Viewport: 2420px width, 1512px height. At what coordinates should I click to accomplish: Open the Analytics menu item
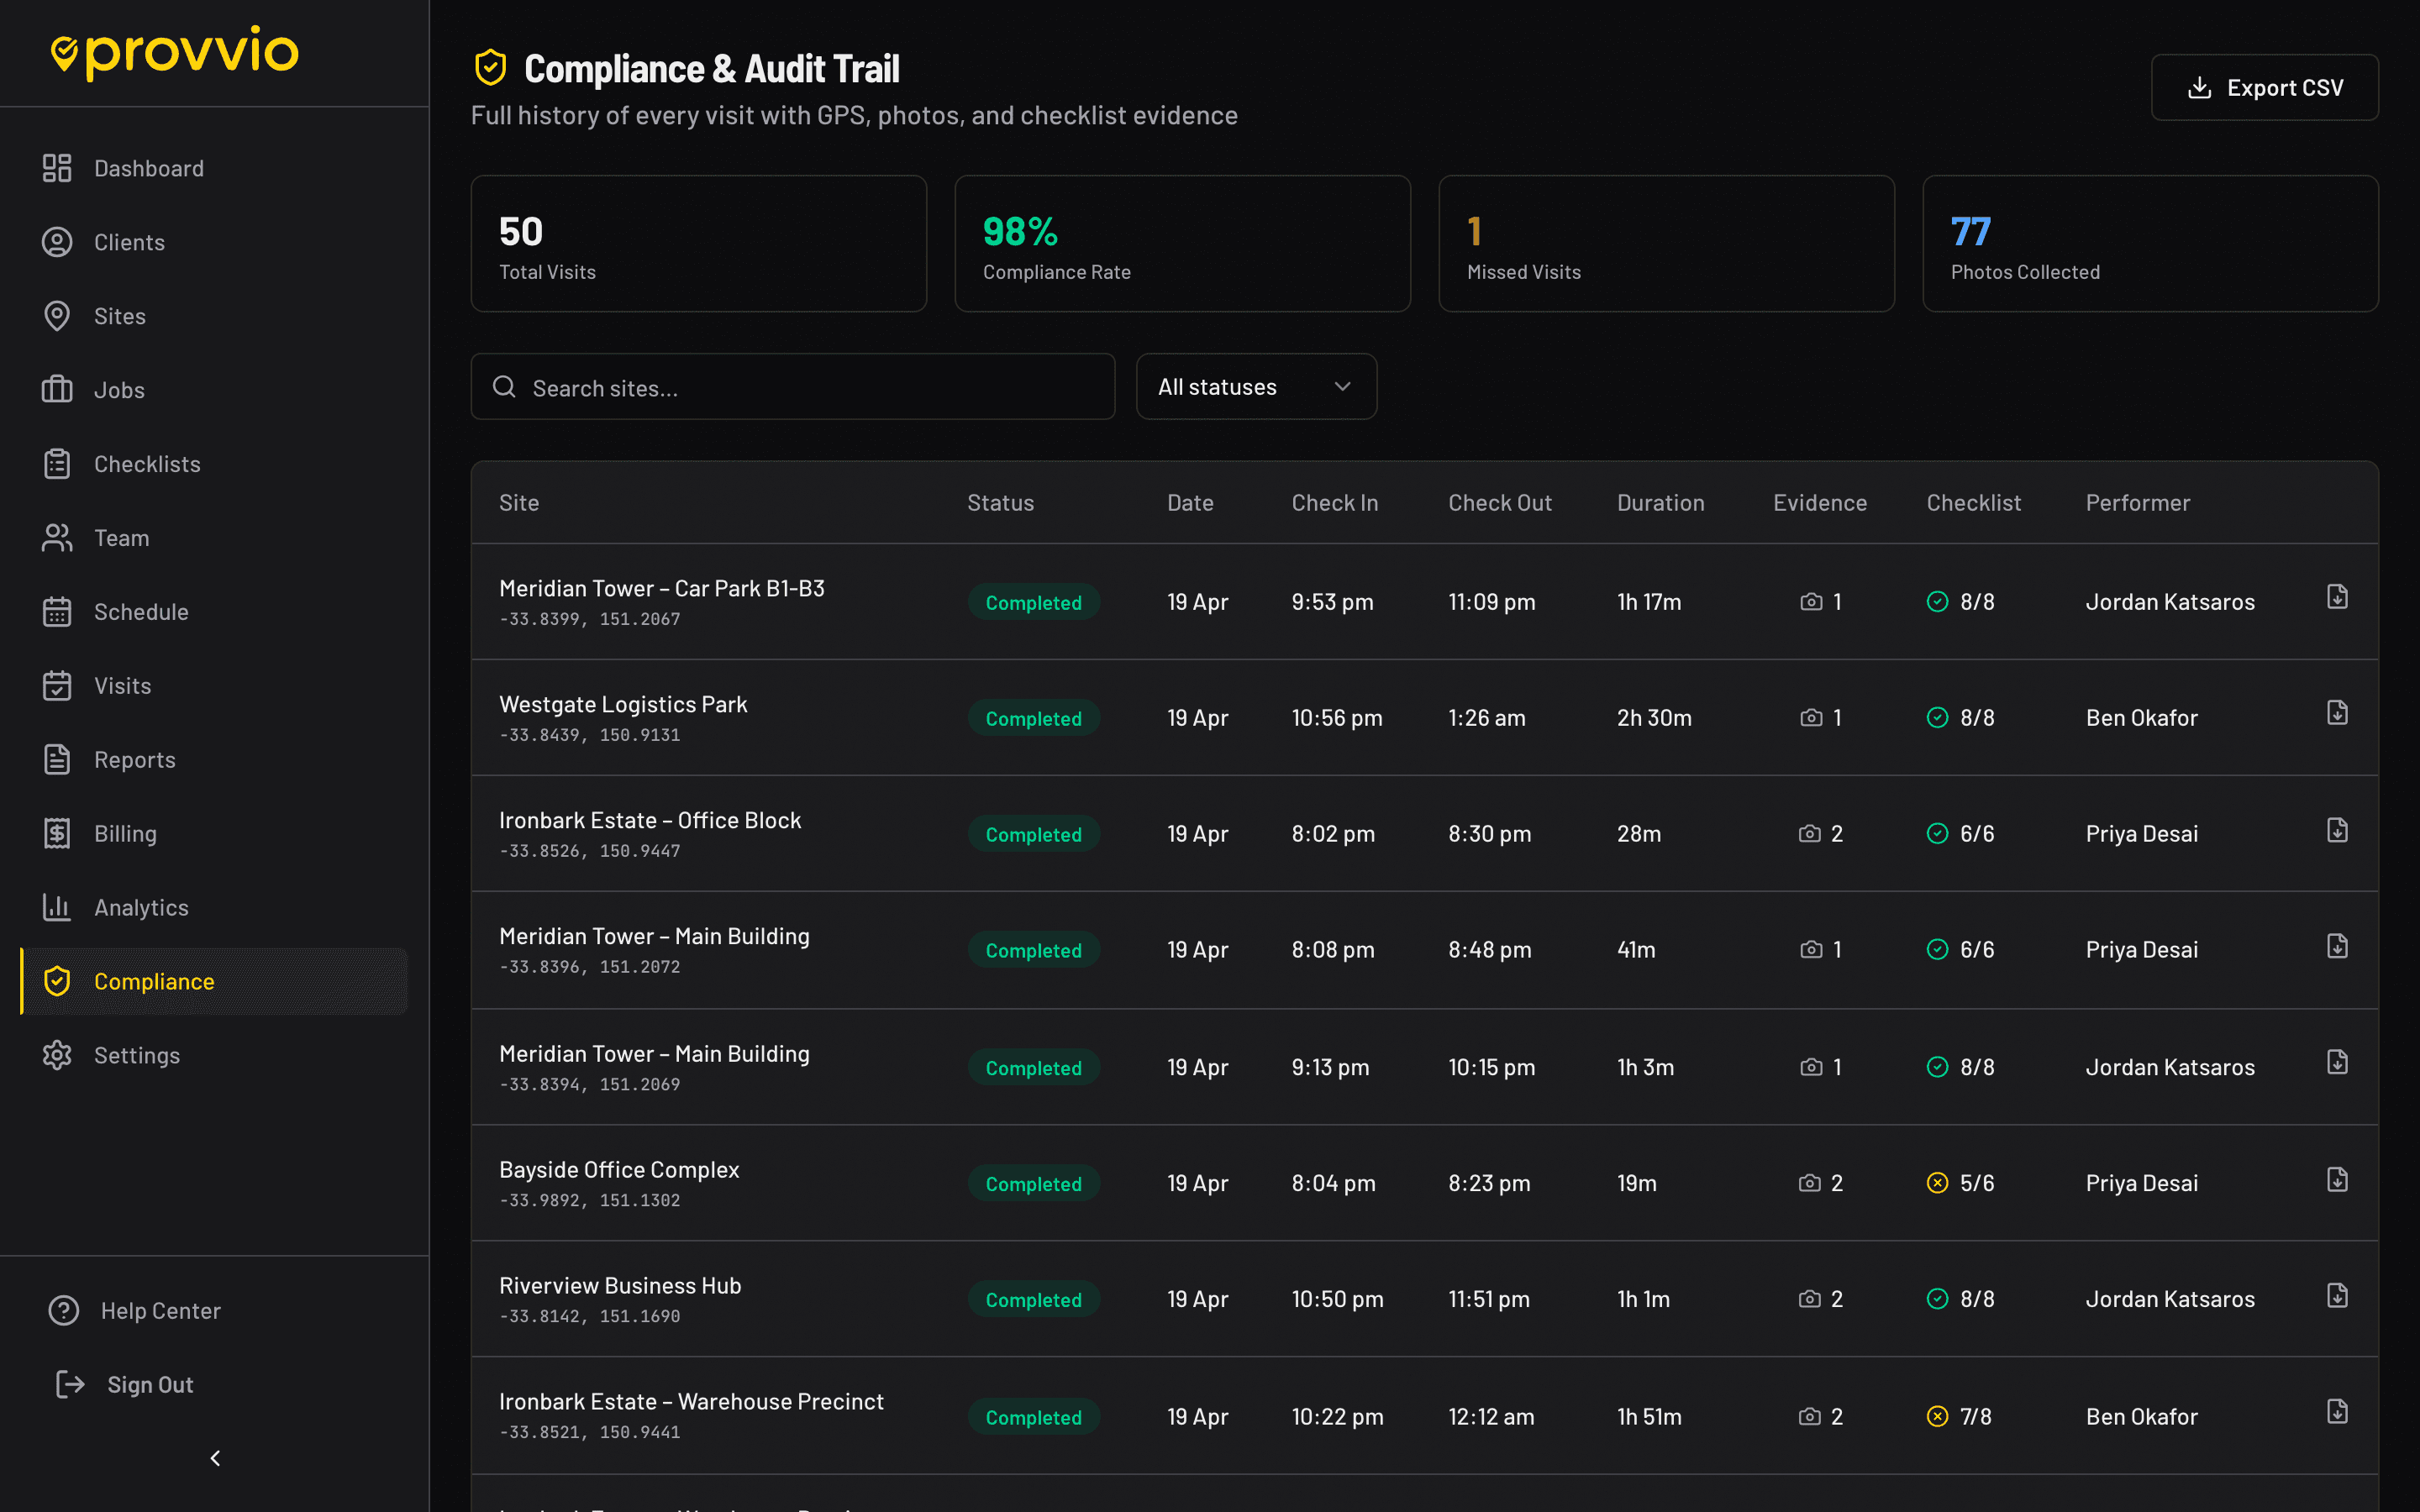[x=141, y=908]
